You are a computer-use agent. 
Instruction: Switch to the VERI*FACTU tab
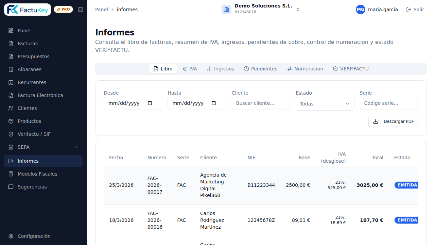[x=351, y=69]
